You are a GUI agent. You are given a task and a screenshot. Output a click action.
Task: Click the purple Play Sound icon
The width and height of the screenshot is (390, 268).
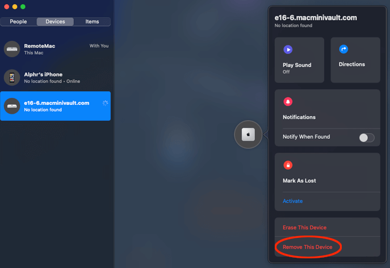tap(288, 50)
